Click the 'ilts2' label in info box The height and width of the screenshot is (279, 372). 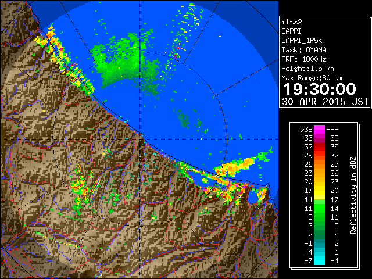pyautogui.click(x=292, y=22)
